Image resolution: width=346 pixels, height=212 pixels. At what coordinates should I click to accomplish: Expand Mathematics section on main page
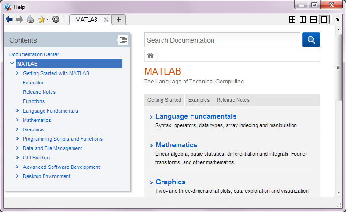[151, 145]
